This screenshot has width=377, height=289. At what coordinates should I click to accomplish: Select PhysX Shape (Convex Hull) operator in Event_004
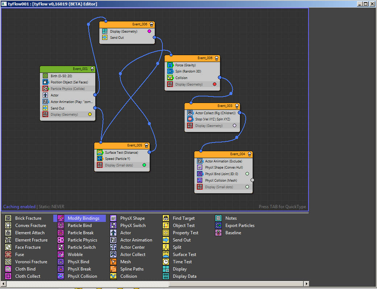223,168
